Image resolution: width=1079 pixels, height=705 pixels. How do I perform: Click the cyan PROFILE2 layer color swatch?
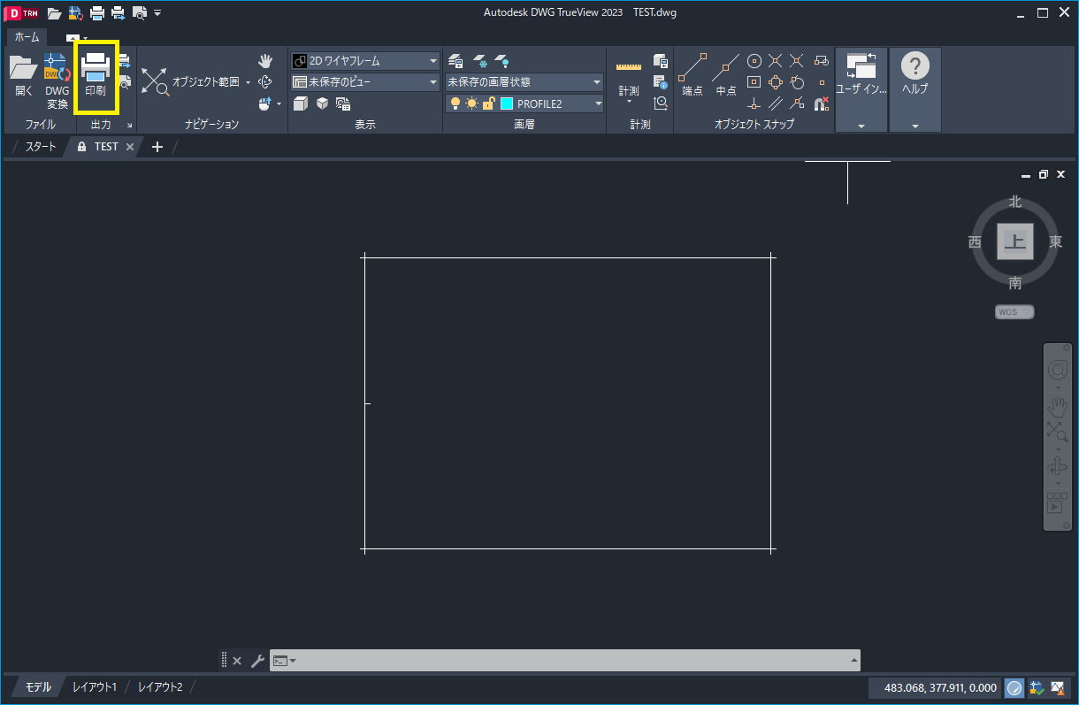point(507,103)
